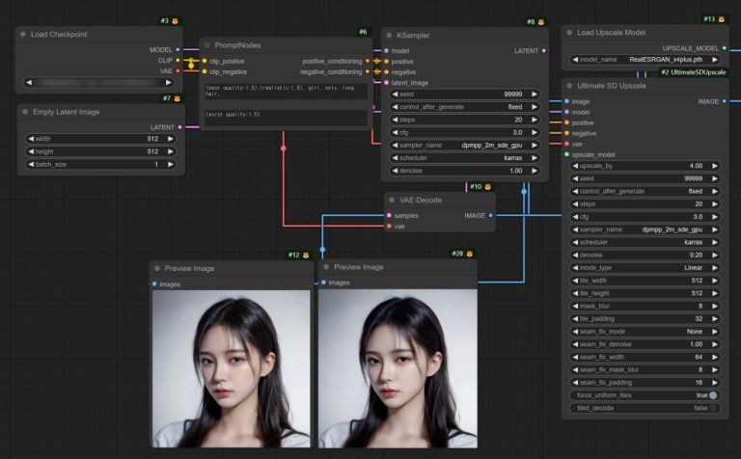Click the upscale_model input socket on Ultimate SD Upscale
Screen dimensions: 741x459
566,155
